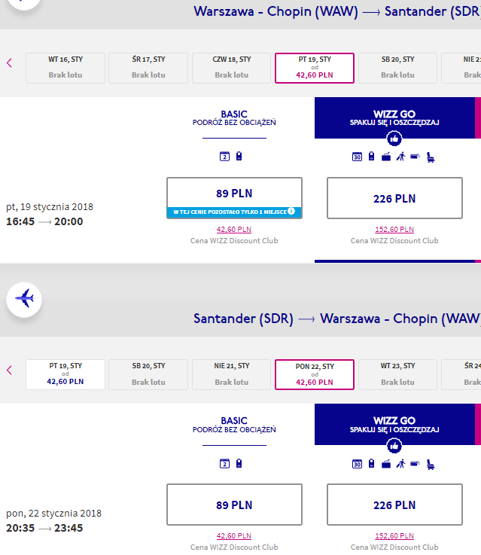Click the return BASIC hand luggage icon
The image size is (481, 555).
click(x=239, y=463)
